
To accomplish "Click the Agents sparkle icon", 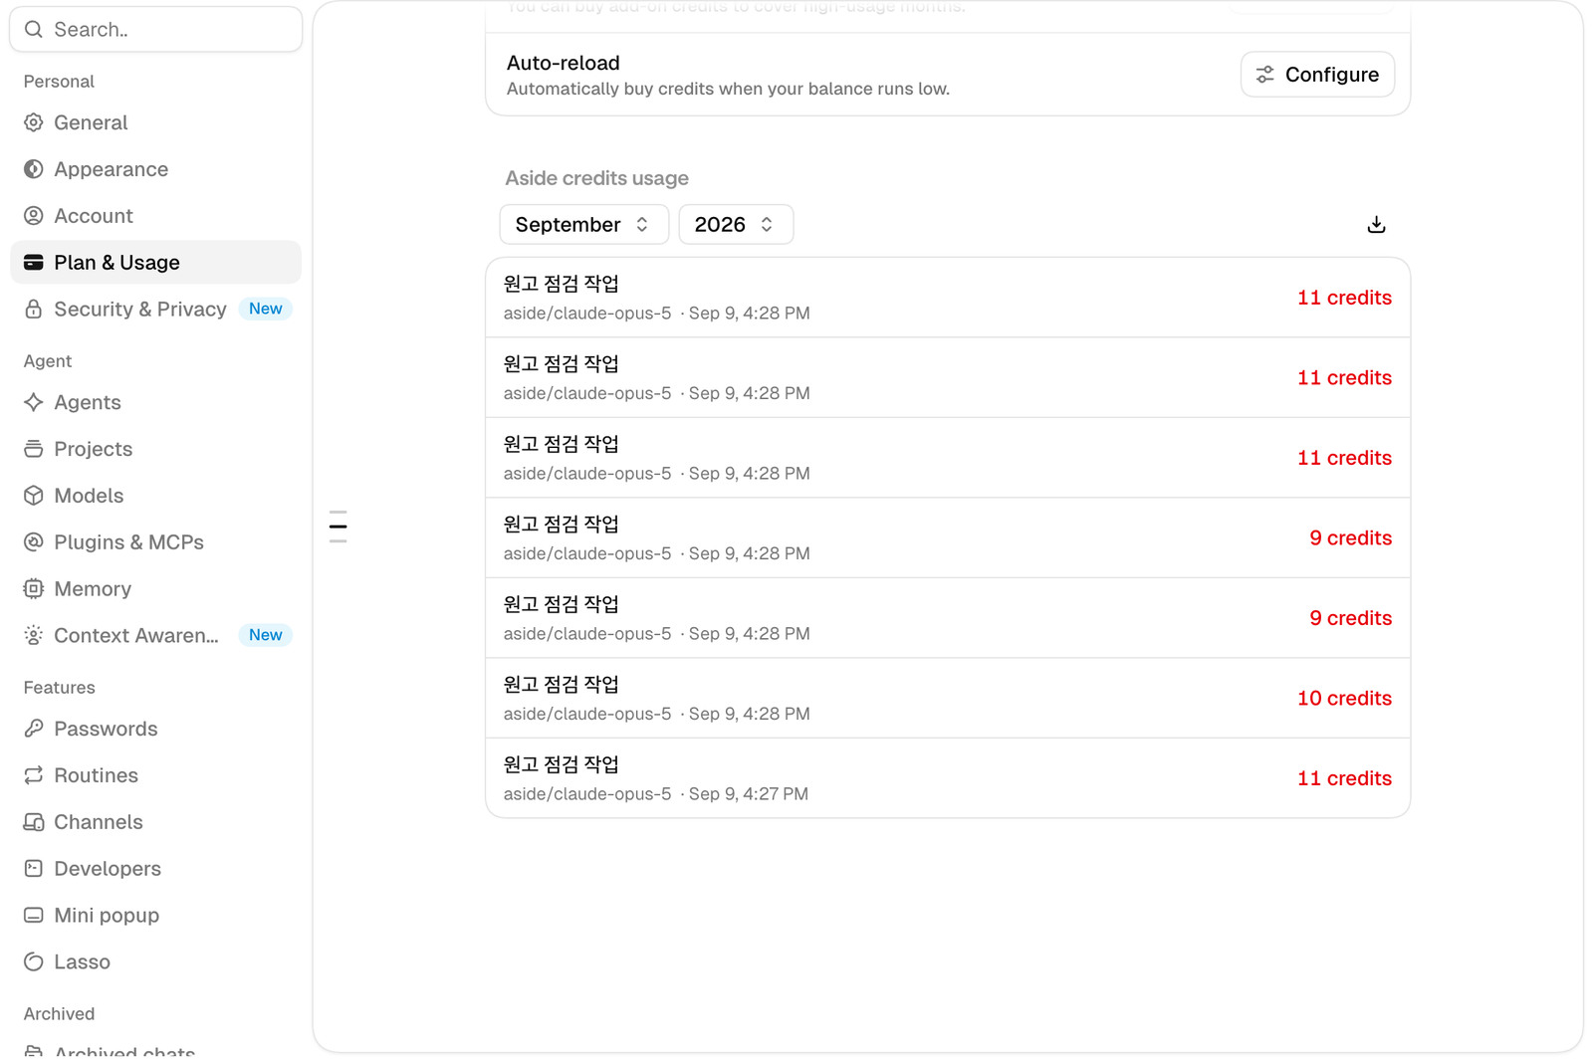I will click(34, 402).
